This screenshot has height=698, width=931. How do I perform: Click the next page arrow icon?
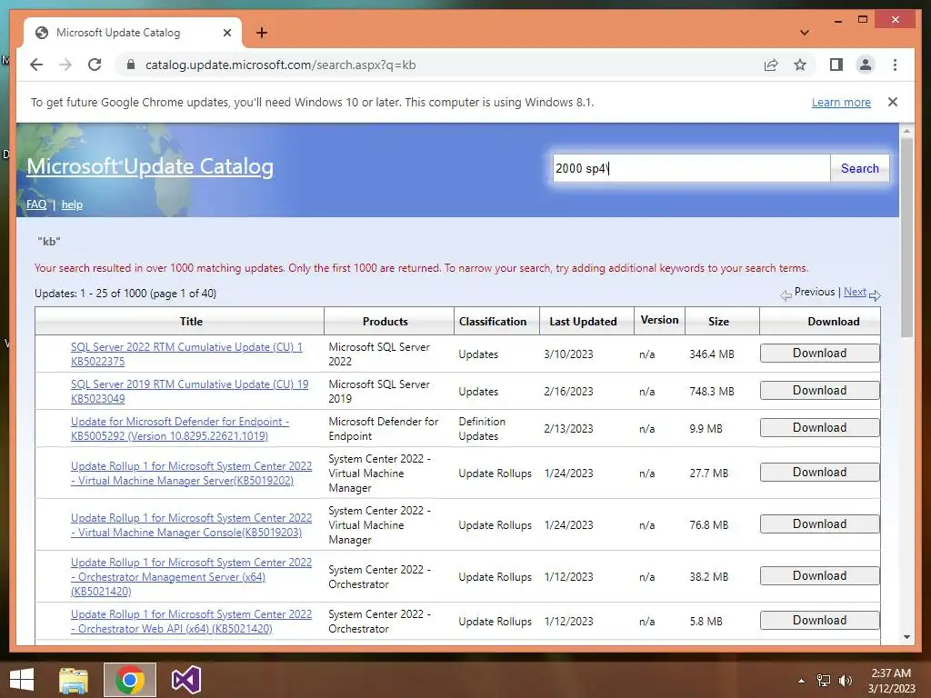click(x=875, y=294)
